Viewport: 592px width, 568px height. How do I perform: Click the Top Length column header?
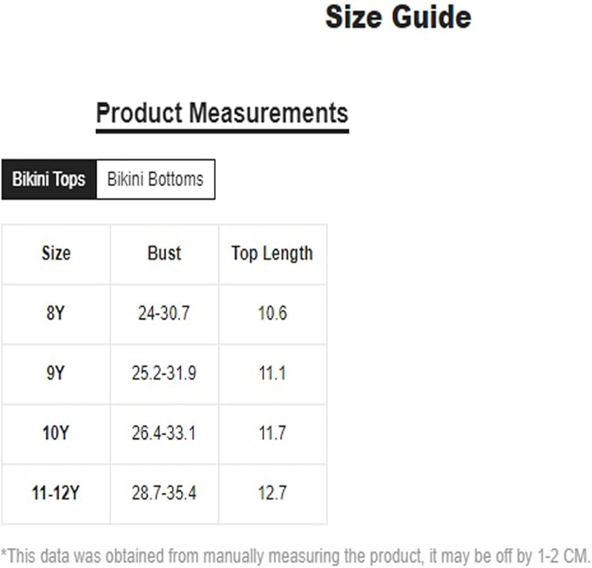click(x=272, y=253)
